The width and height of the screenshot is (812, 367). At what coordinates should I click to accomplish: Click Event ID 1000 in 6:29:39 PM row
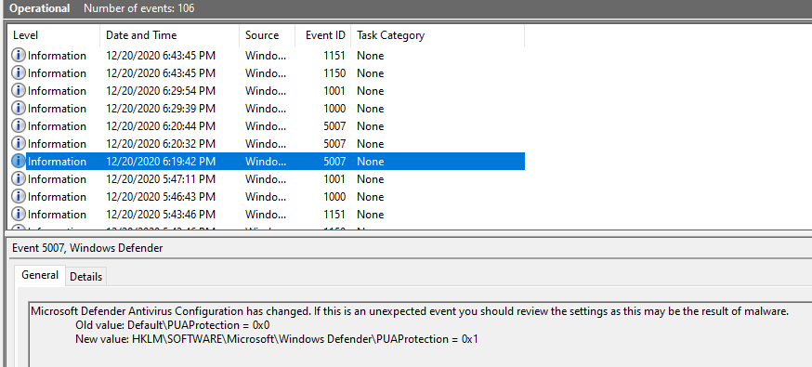[x=334, y=108]
